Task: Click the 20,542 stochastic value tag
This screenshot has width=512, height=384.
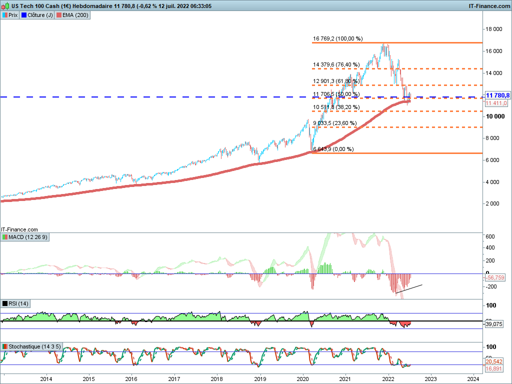Action: point(494,361)
